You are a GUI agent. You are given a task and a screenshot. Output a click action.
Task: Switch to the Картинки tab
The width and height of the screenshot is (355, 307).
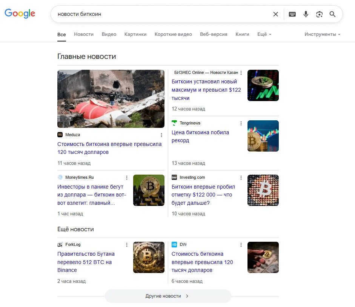pyautogui.click(x=135, y=34)
